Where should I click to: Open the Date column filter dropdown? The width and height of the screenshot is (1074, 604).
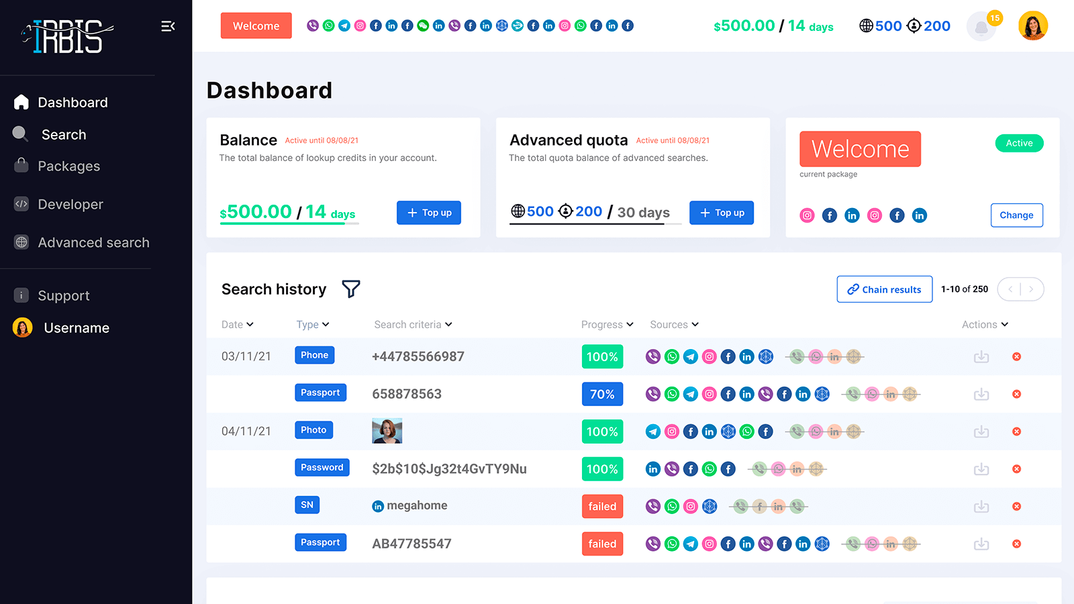237,324
